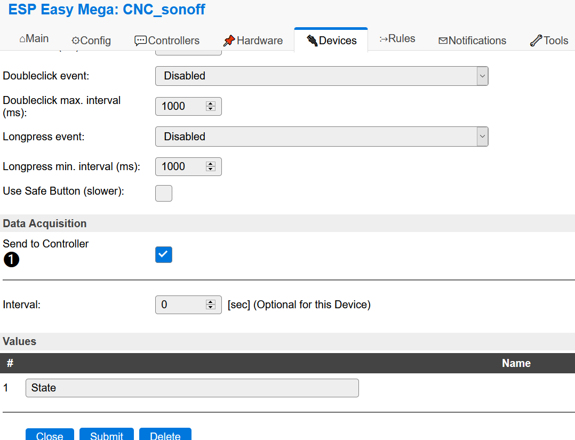This screenshot has width=575, height=440.
Task: Click the Notifications envelope icon
Action: (443, 41)
